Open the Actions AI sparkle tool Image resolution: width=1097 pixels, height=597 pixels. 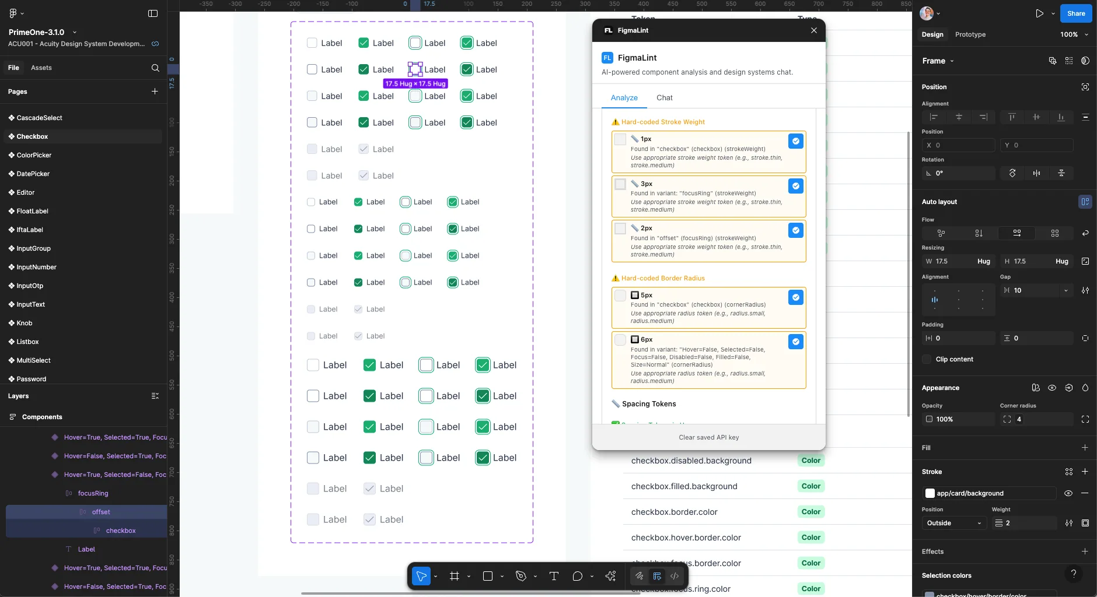pyautogui.click(x=610, y=576)
